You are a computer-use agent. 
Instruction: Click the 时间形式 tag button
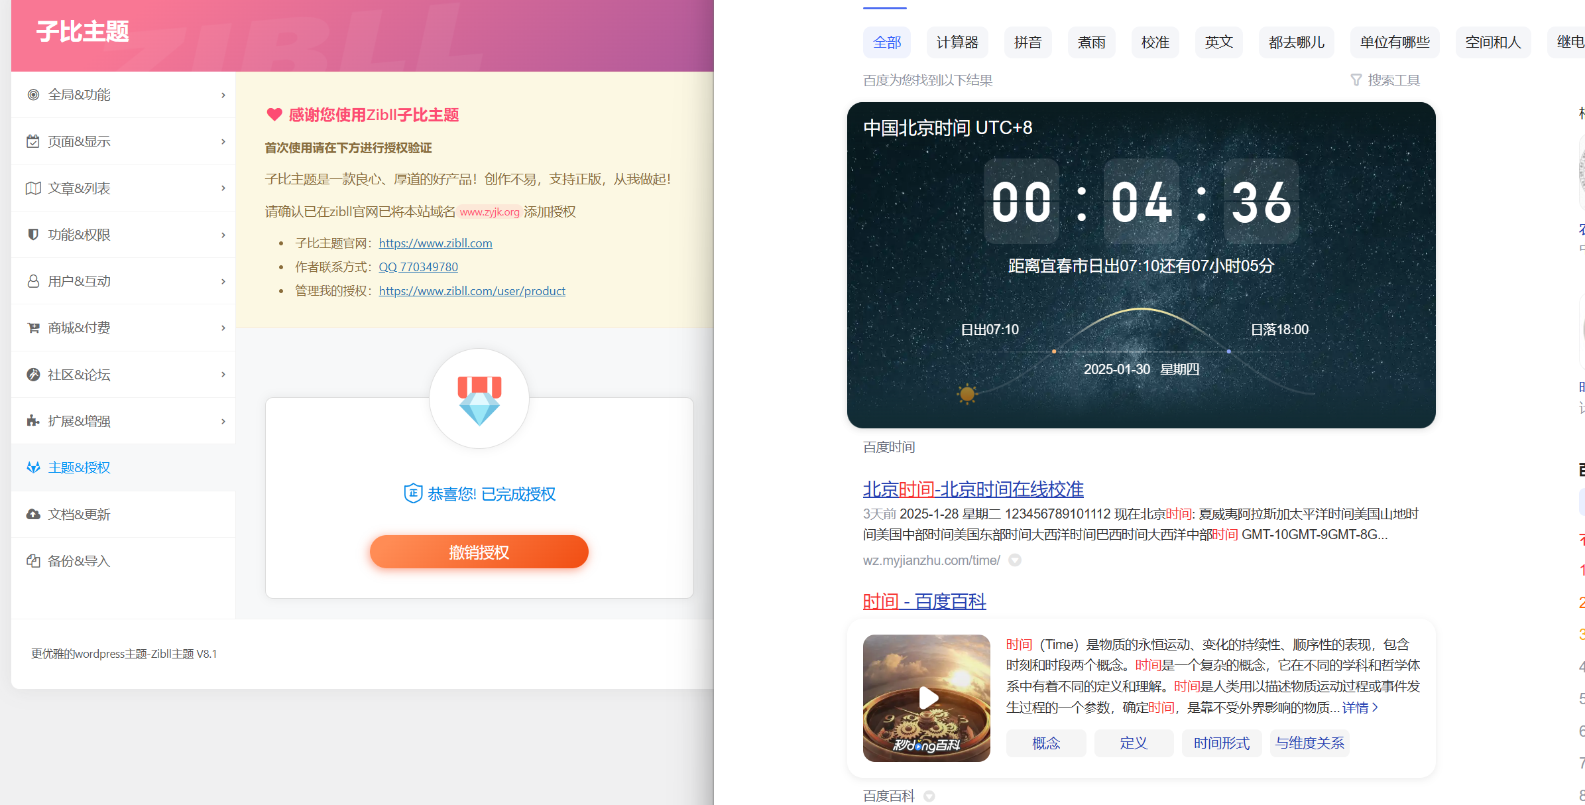click(1222, 743)
